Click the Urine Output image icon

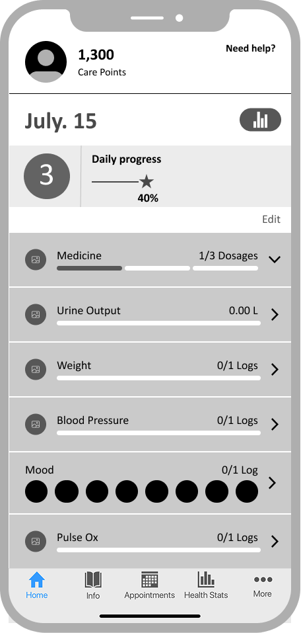pyautogui.click(x=36, y=314)
